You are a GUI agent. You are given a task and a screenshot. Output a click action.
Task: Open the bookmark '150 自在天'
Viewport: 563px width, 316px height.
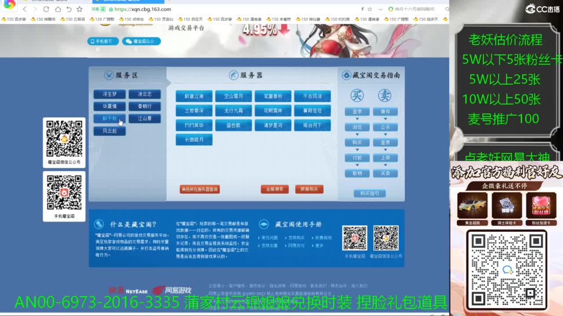click(190, 19)
